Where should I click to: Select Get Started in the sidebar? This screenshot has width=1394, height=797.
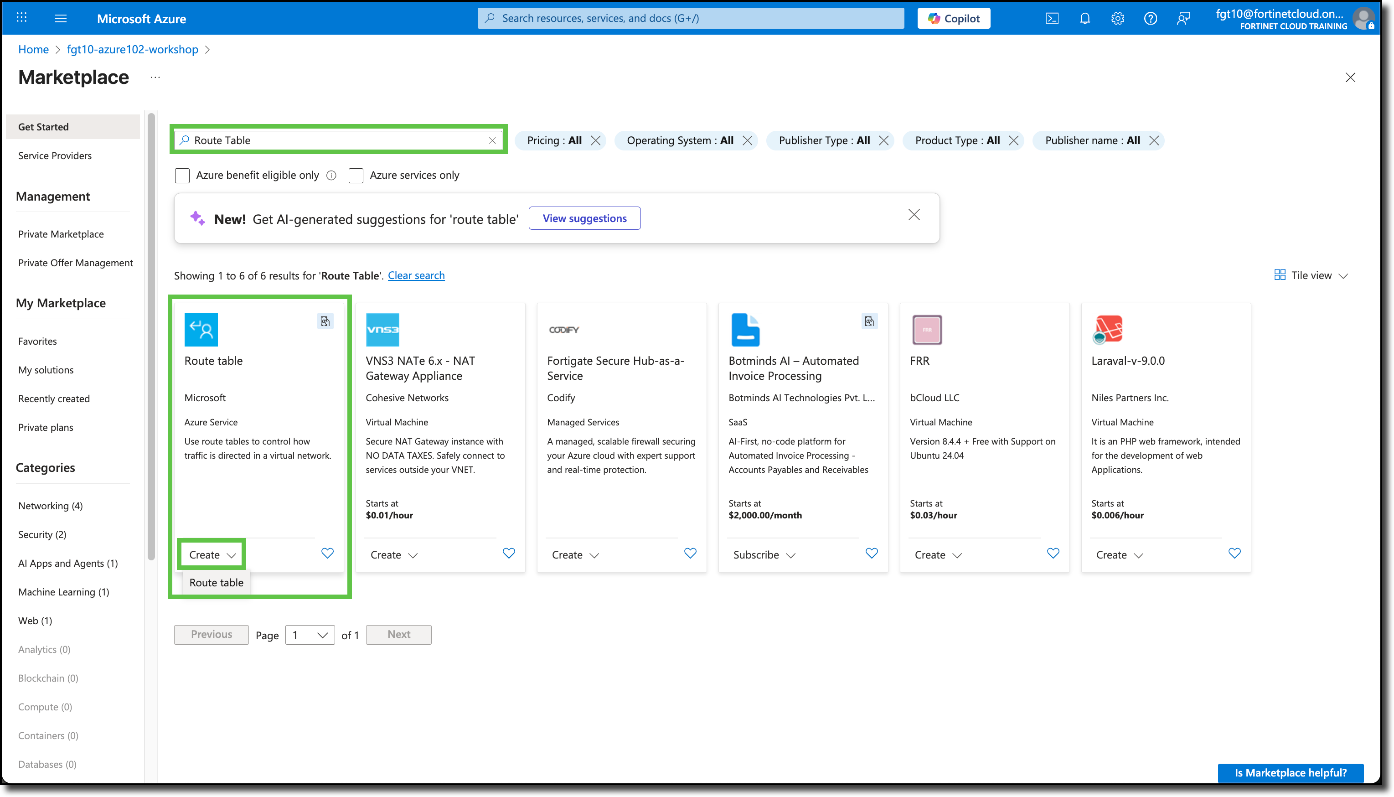44,126
